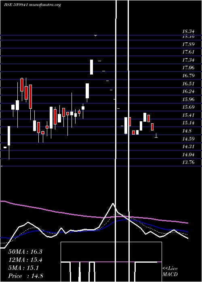Image resolution: width=202 pixels, height=282 pixels.
Task: Click the 18.34 price label
Action: pyautogui.click(x=188, y=32)
